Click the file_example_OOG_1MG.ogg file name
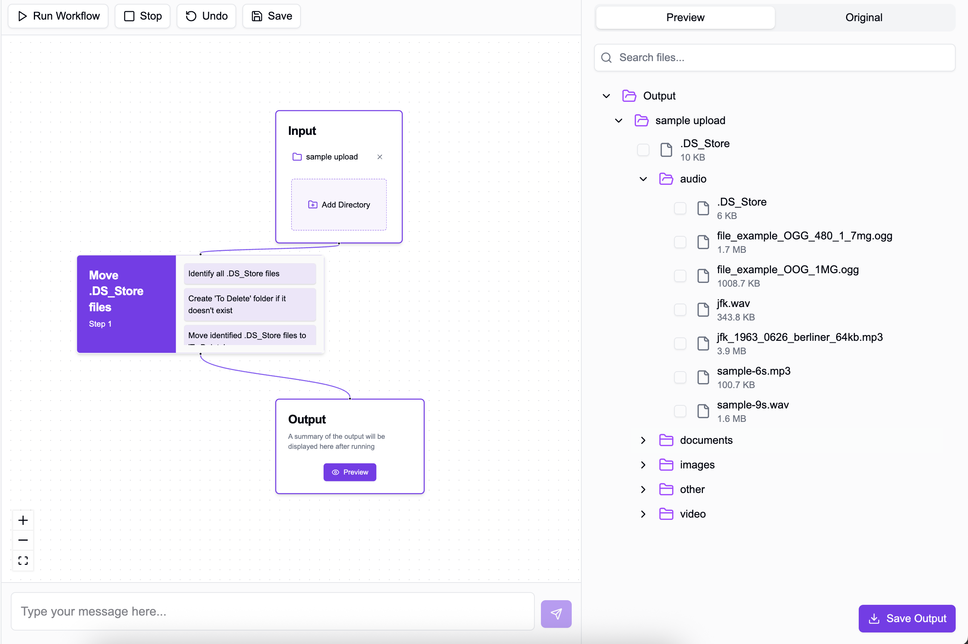The width and height of the screenshot is (968, 644). [x=788, y=269]
